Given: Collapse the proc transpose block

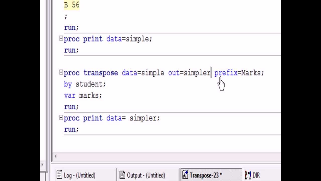Looking at the screenshot, I should (61, 72).
